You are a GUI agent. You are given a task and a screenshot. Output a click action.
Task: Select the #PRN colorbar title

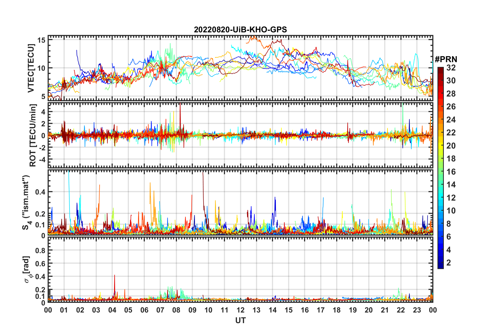point(446,59)
